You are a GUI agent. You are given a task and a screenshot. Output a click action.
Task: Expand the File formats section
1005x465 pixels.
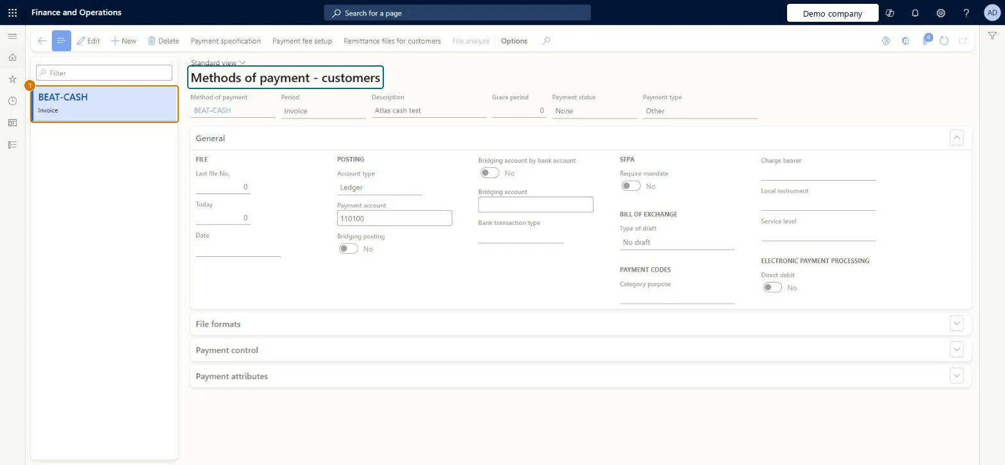coord(956,323)
